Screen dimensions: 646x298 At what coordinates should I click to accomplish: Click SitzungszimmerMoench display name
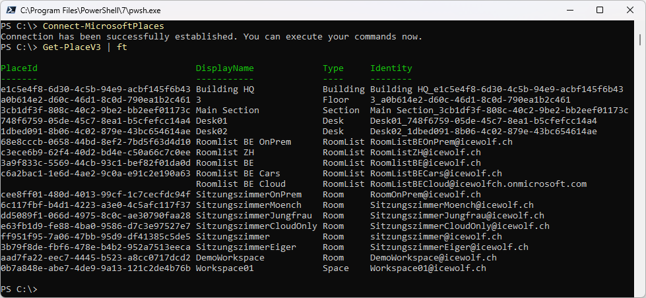pos(249,205)
